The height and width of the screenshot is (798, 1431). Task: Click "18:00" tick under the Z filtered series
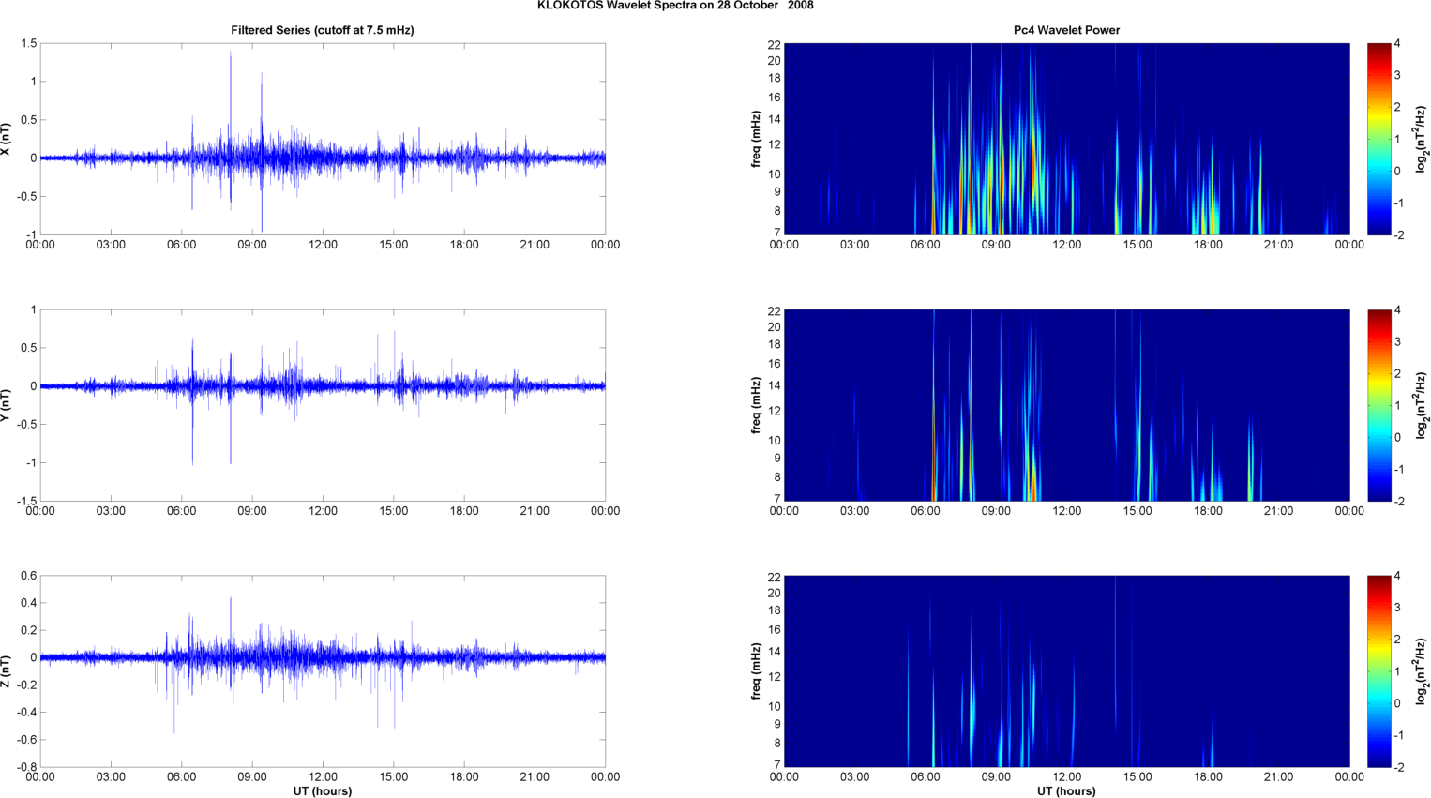464,776
